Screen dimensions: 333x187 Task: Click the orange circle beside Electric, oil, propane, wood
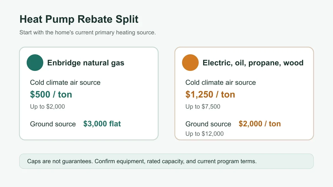(x=190, y=63)
